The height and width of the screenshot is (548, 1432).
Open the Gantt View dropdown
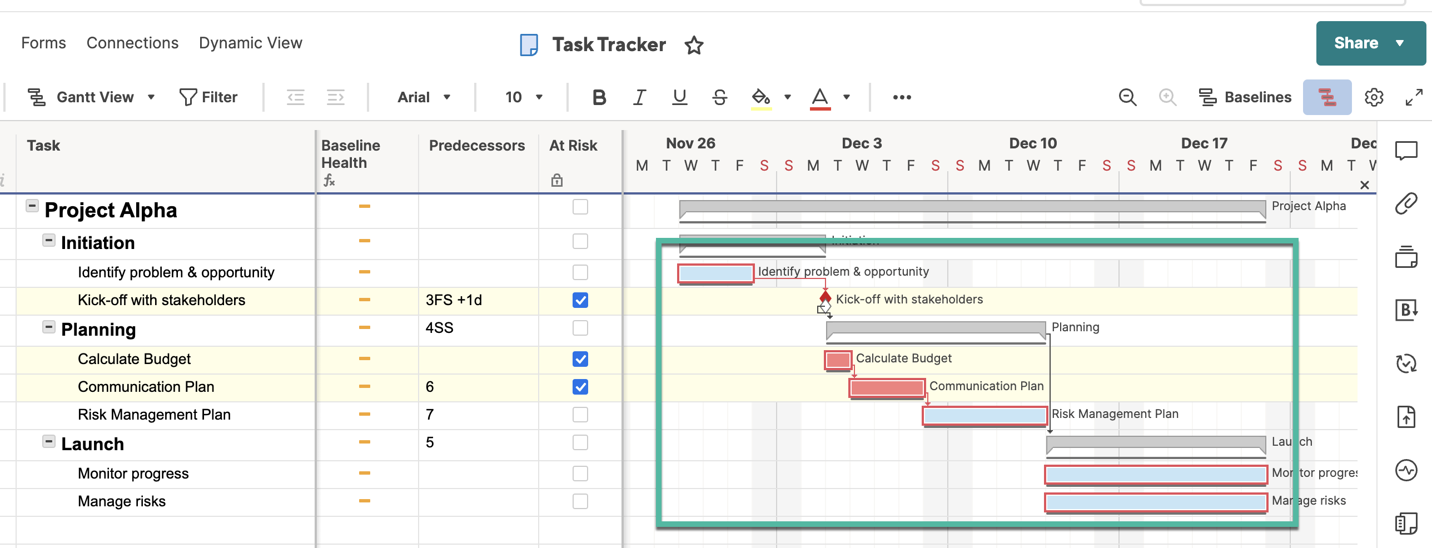tap(91, 97)
